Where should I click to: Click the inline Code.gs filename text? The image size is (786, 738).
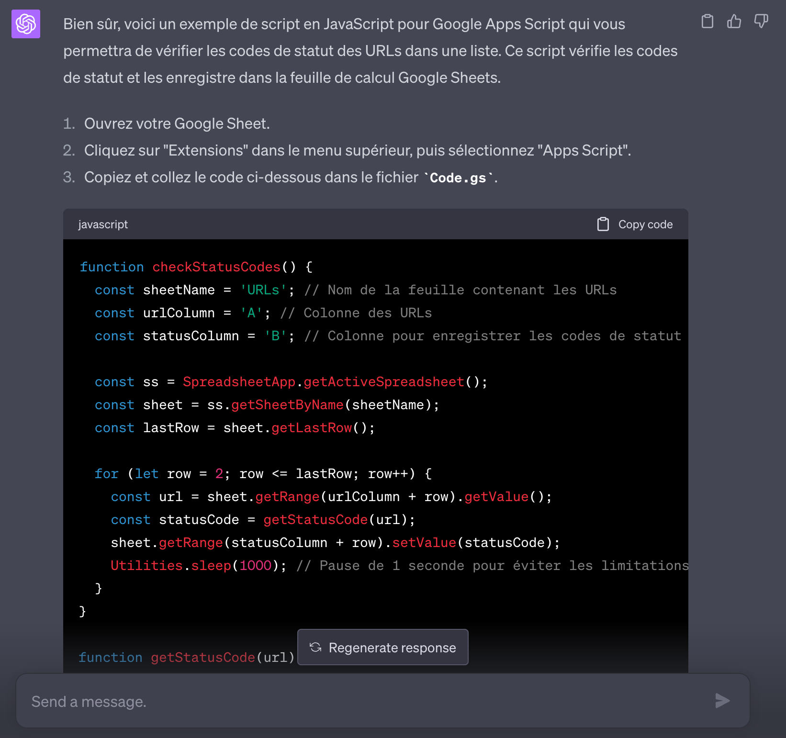coord(458,178)
